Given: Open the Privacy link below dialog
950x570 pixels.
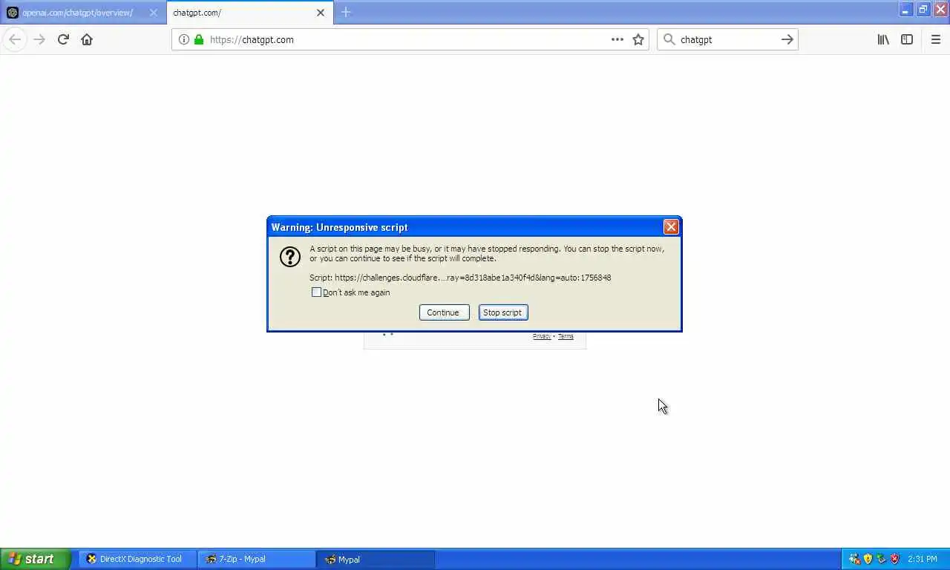Looking at the screenshot, I should [542, 336].
